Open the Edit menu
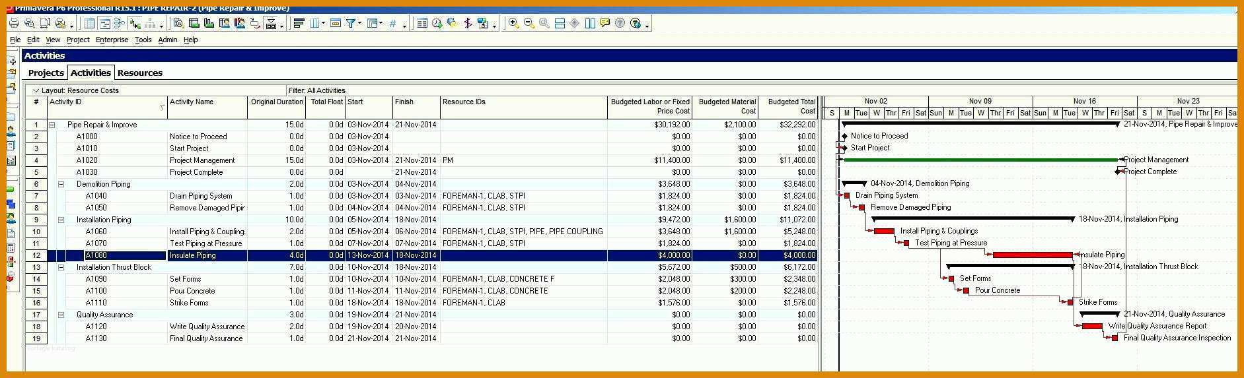The image size is (1244, 378). tap(33, 40)
